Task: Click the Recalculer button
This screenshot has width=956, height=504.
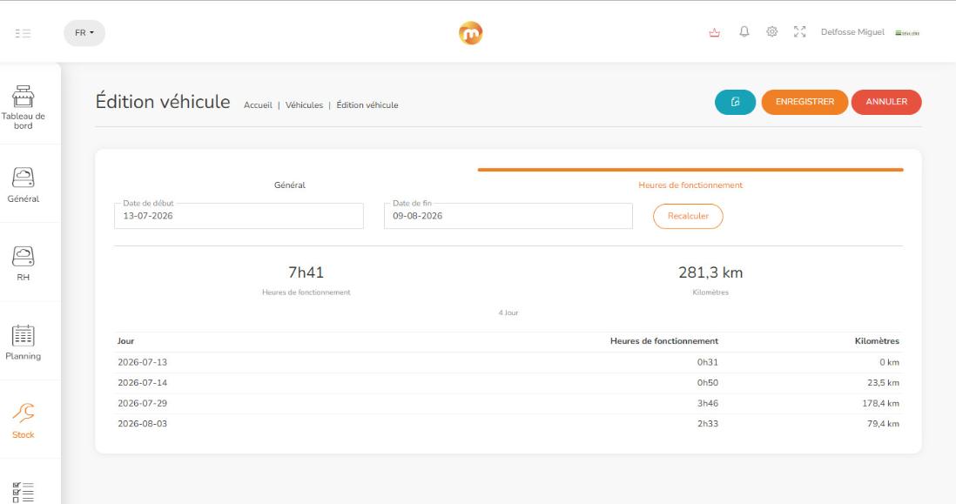Action: click(x=688, y=216)
